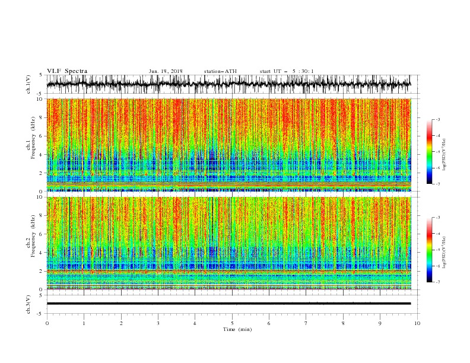This screenshot has width=470, height=363.
Task: Click the "start UT = 5 :30: 1" text
Action: [287, 71]
